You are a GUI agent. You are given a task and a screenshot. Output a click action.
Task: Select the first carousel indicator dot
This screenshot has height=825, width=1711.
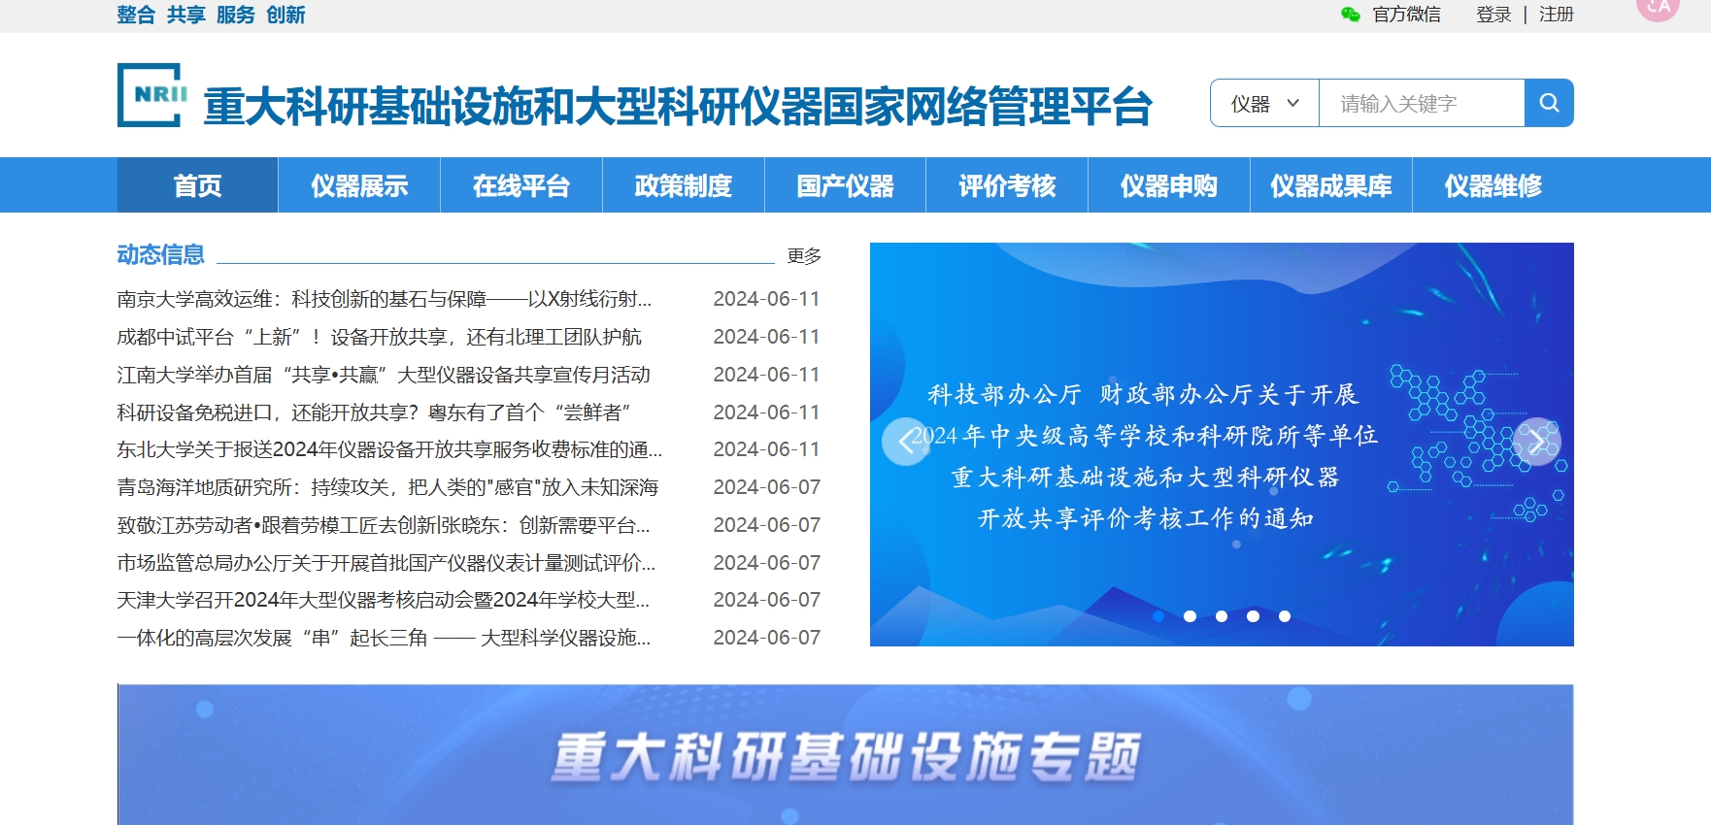[x=1158, y=616]
